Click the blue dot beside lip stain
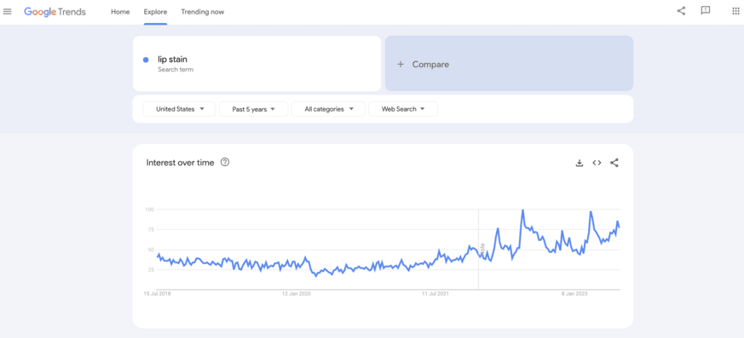The width and height of the screenshot is (744, 338). click(x=146, y=60)
